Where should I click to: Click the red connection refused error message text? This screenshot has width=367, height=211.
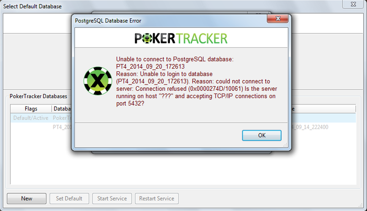pyautogui.click(x=197, y=81)
